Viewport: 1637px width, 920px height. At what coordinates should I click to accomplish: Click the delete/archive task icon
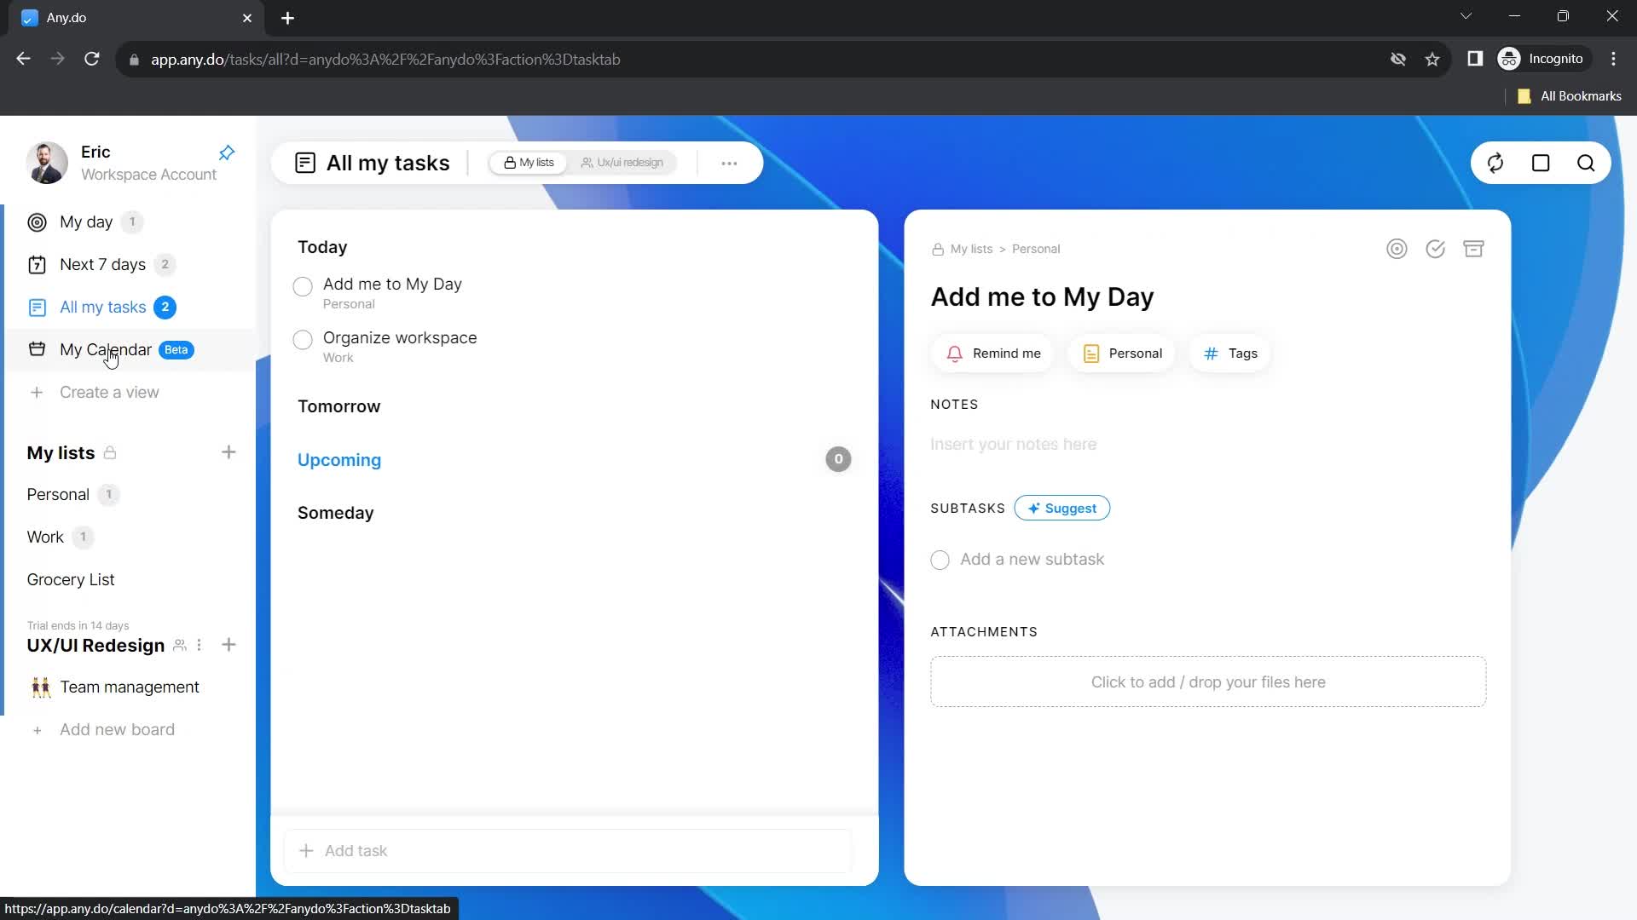1475,248
